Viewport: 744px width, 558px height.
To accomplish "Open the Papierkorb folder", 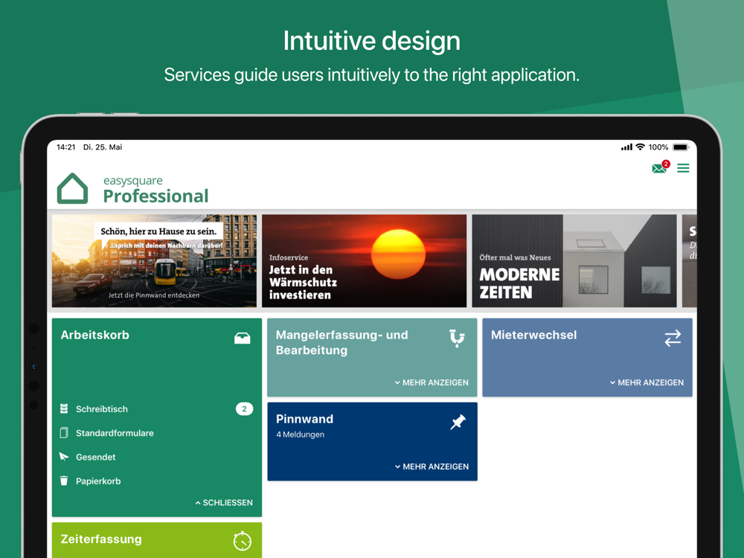I will [x=156, y=481].
